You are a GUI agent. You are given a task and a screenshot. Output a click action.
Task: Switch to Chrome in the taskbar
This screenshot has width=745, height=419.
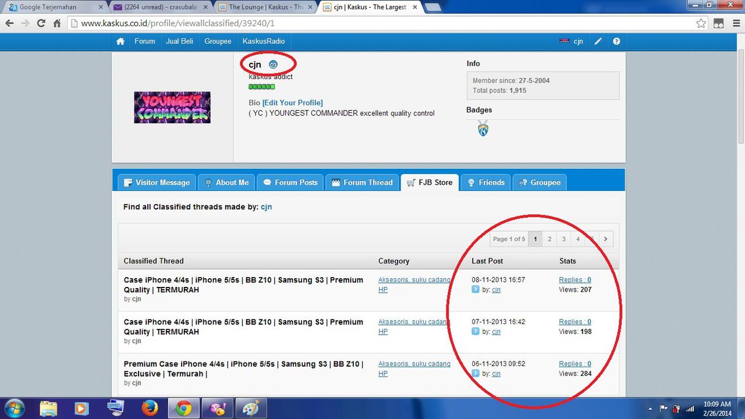tap(184, 409)
